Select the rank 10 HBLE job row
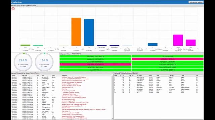The width and height of the screenshot is (215, 120). click(x=159, y=93)
